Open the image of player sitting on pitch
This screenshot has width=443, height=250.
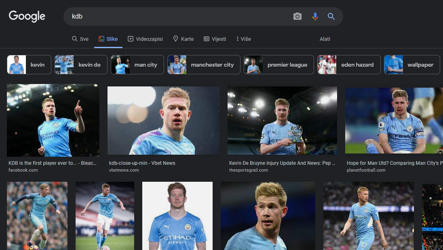tap(394, 120)
